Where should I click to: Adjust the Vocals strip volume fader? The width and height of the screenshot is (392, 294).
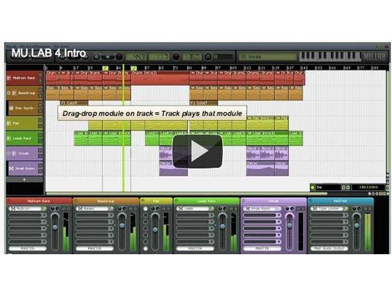(290, 226)
